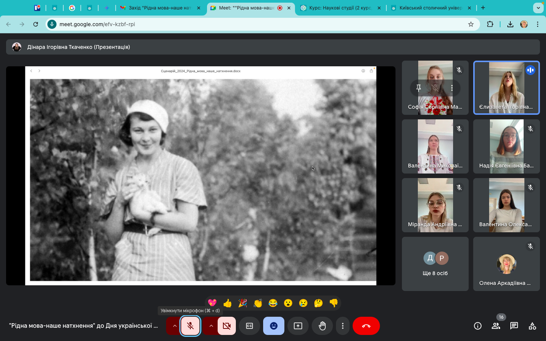Viewport: 546px width, 341px height.
Task: Switch to Курс: Наукові студії tab
Action: click(x=340, y=8)
